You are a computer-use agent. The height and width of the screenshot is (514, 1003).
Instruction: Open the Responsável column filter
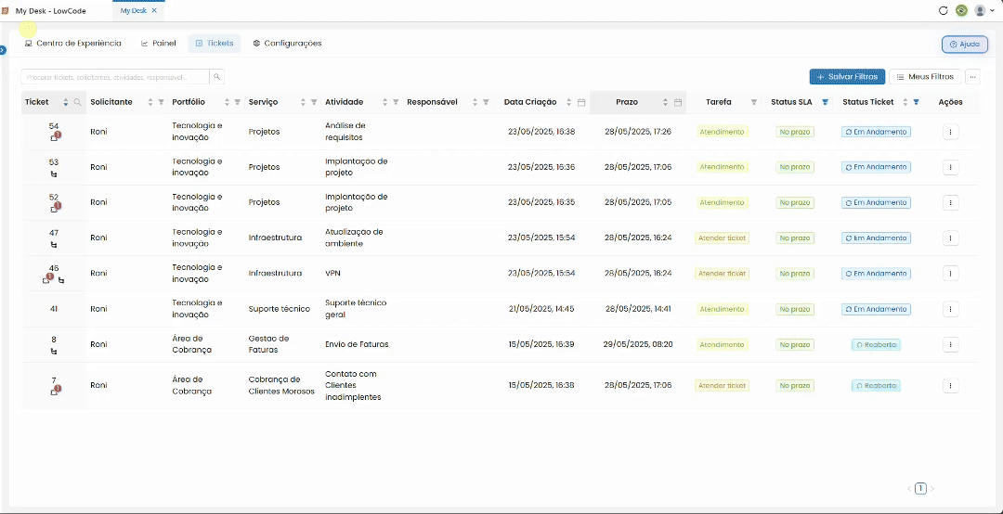click(486, 102)
